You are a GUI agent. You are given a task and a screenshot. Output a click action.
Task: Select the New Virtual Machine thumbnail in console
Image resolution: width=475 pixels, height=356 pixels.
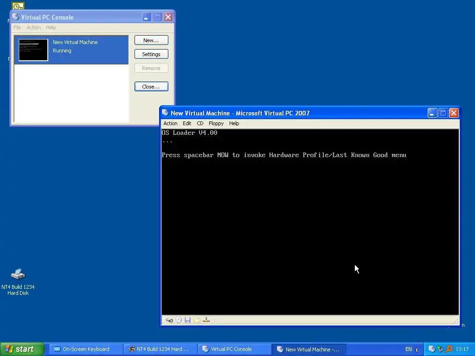[x=33, y=50]
